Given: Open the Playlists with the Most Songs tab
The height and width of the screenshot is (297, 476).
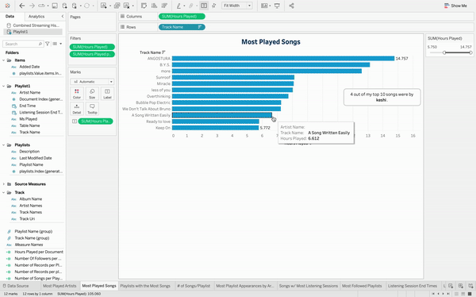Looking at the screenshot, I should [145, 286].
